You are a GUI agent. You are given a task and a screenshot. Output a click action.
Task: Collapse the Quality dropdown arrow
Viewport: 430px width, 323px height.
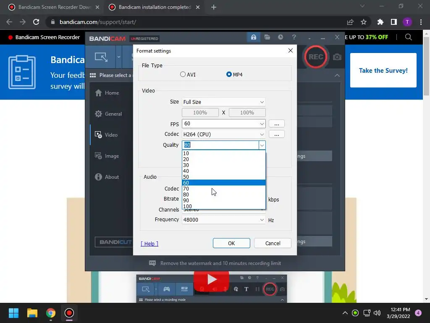262,145
